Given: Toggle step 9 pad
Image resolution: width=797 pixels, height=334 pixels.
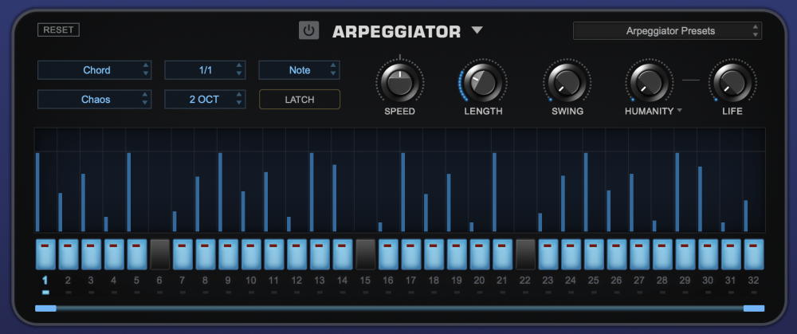Looking at the screenshot, I should (x=228, y=254).
